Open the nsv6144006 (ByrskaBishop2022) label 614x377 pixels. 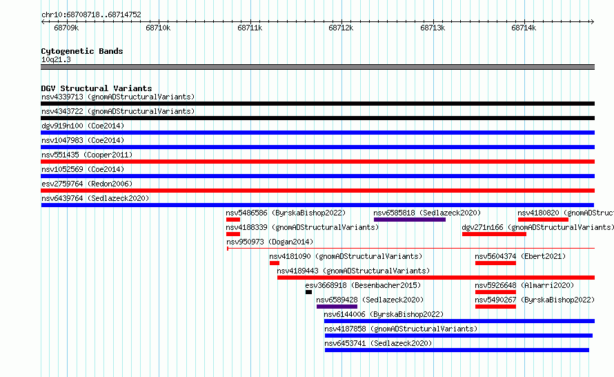tap(384, 314)
